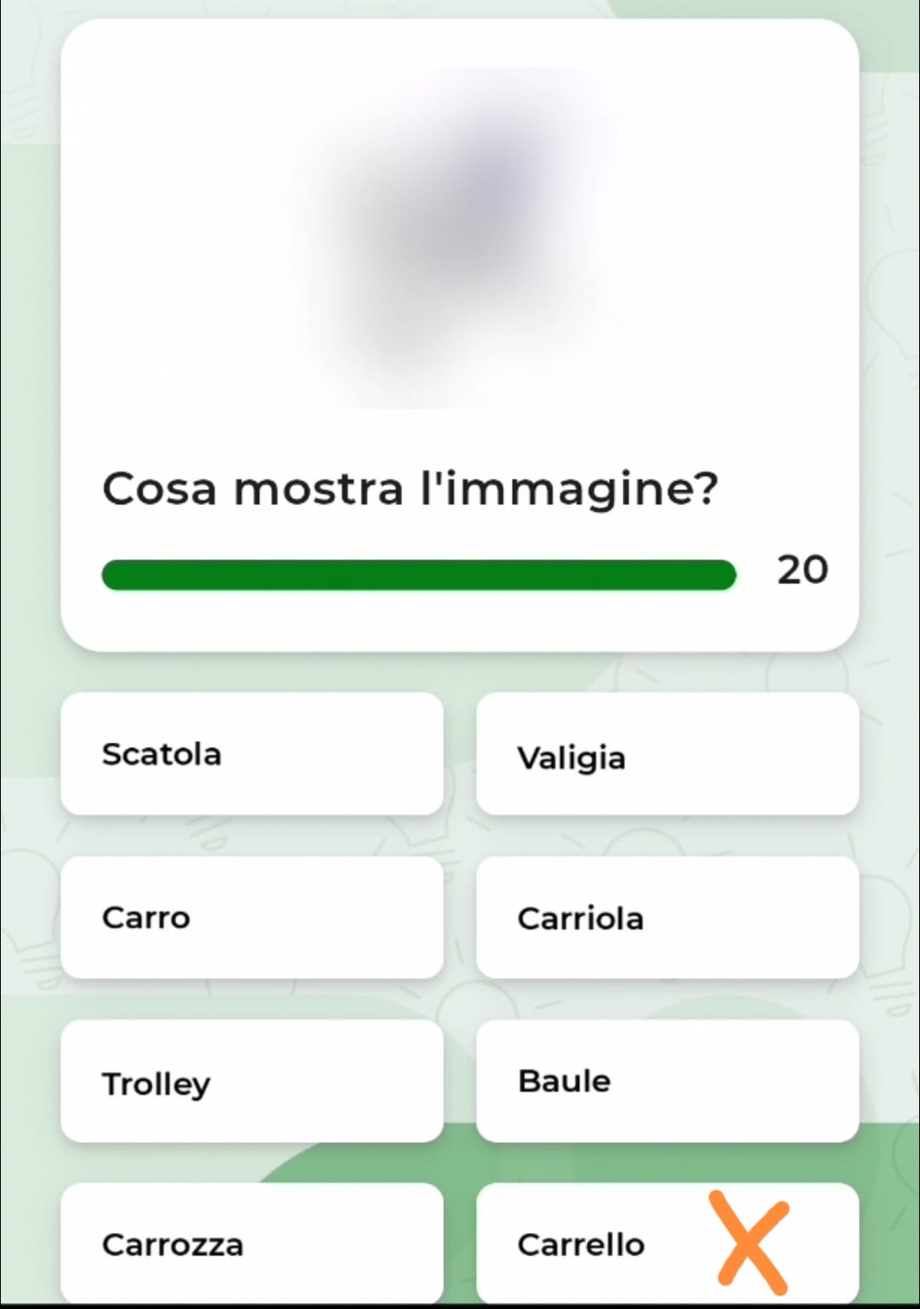Image resolution: width=920 pixels, height=1309 pixels.
Task: Tap the Baule answer option
Action: [667, 1081]
